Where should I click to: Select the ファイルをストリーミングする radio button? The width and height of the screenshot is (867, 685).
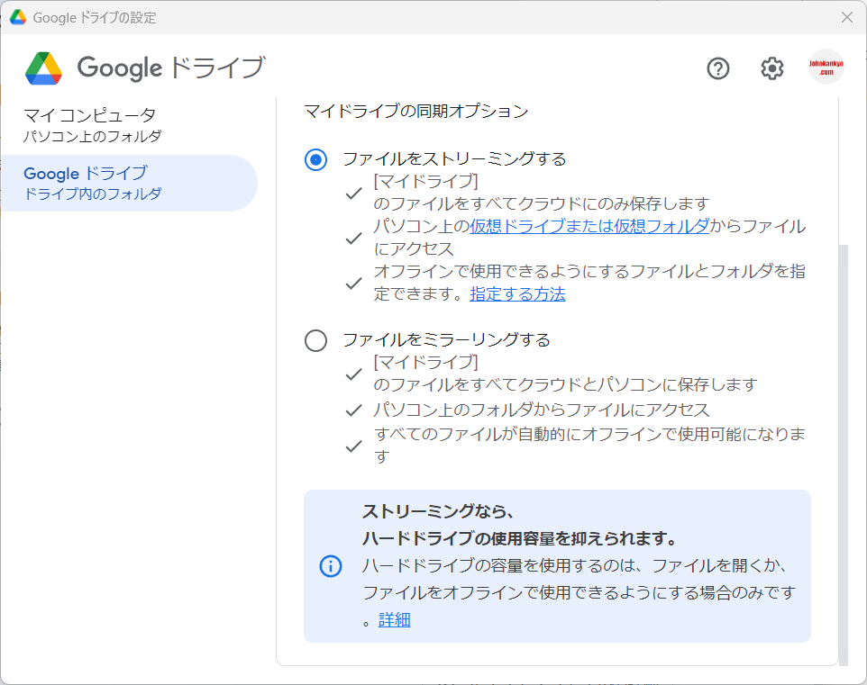click(x=315, y=160)
